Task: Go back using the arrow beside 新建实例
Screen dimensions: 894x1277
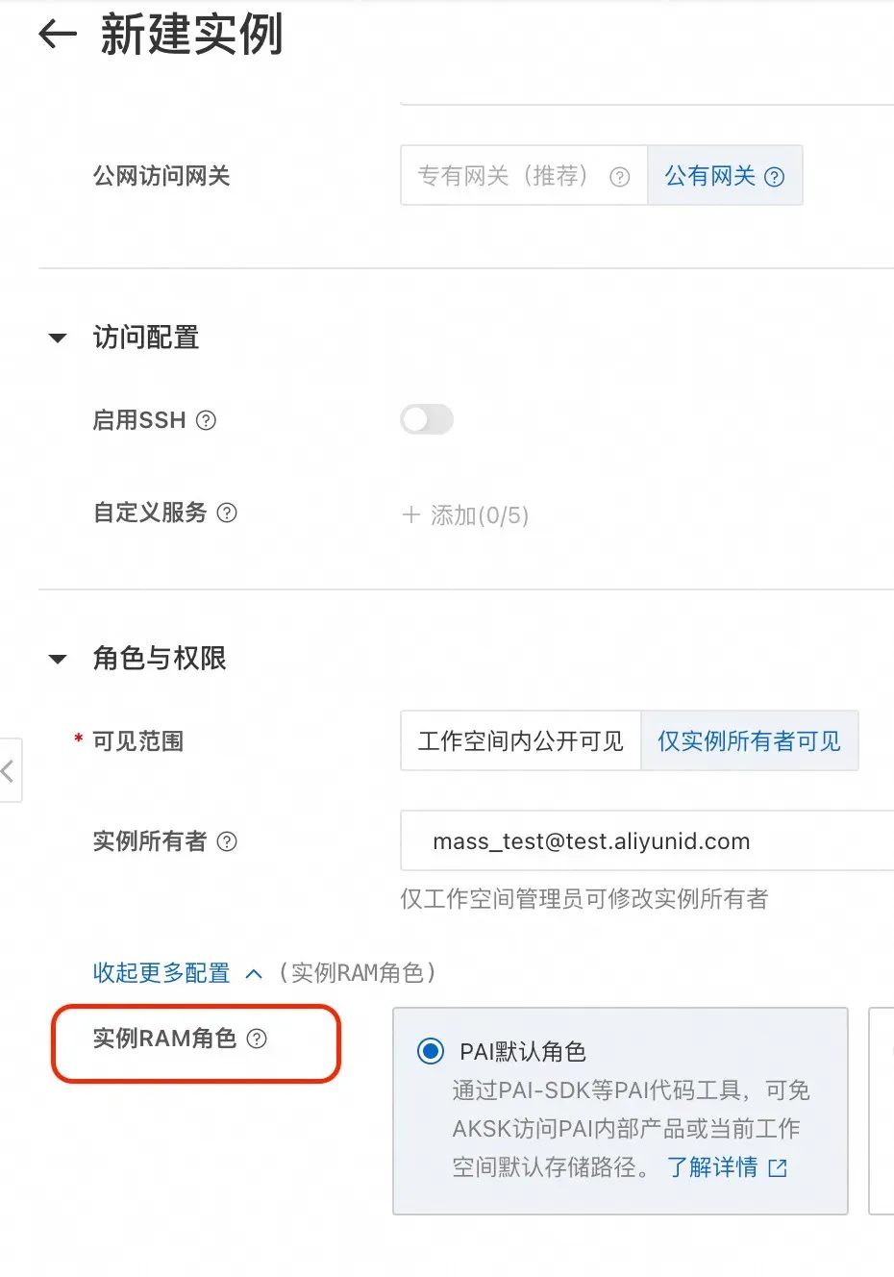Action: pyautogui.click(x=58, y=36)
